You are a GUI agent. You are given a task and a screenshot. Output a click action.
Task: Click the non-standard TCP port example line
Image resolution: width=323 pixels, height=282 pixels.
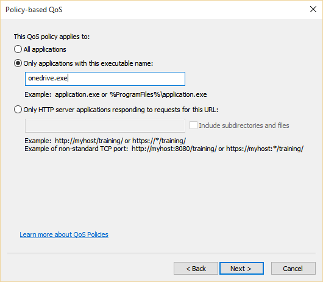tap(164, 149)
